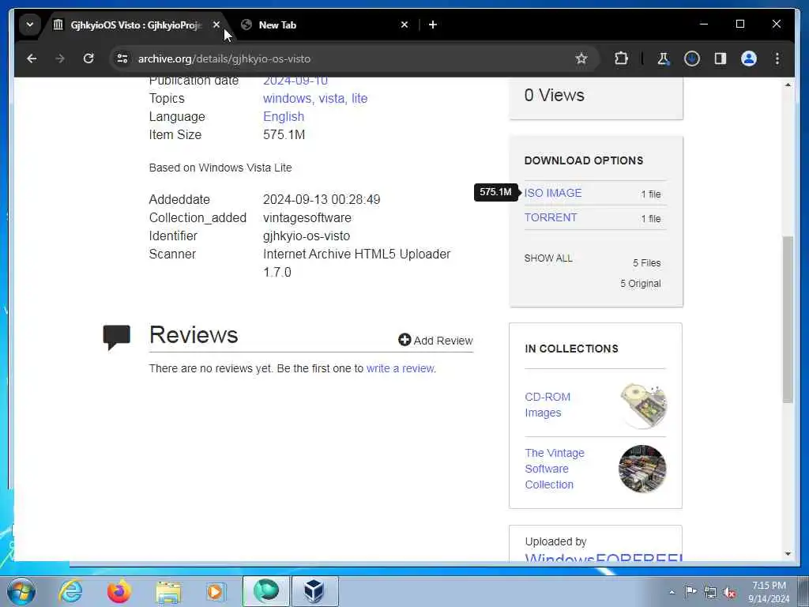Viewport: 809px width, 607px height.
Task: Click the Addeddate value 2024-09-13 00:28:49
Action: tap(322, 200)
